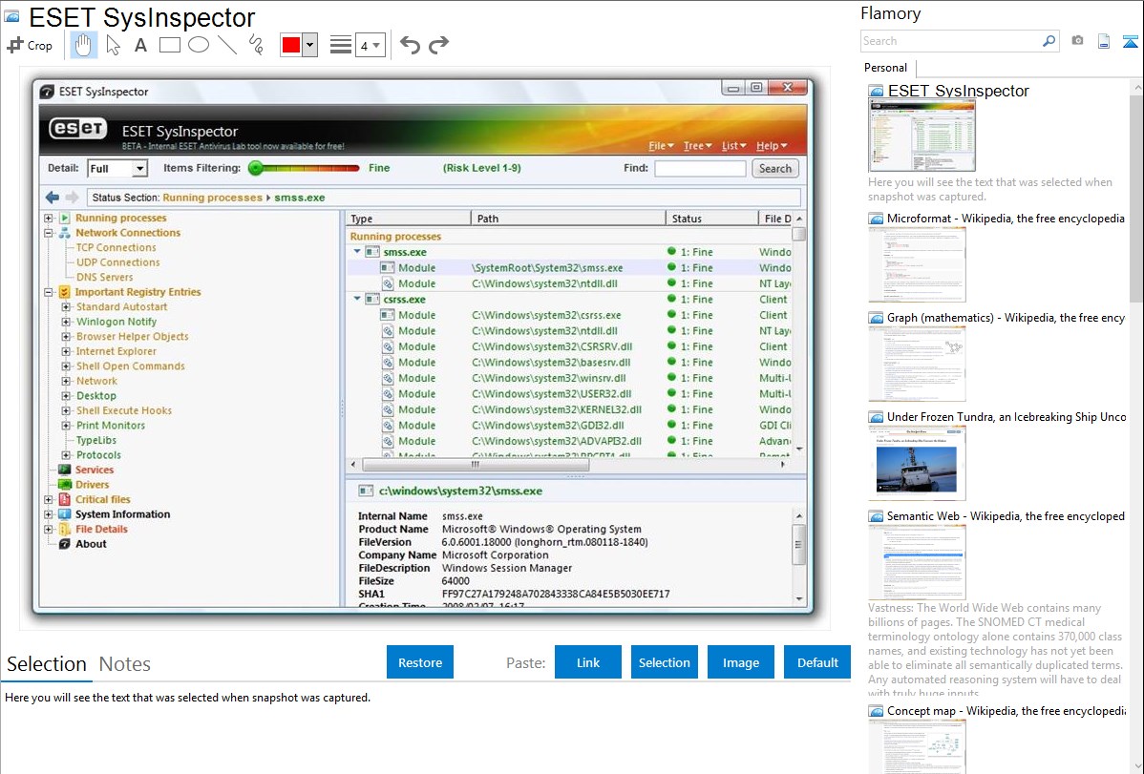The image size is (1144, 774).
Task: Collapse the smss.exe process row
Action: pyautogui.click(x=357, y=252)
